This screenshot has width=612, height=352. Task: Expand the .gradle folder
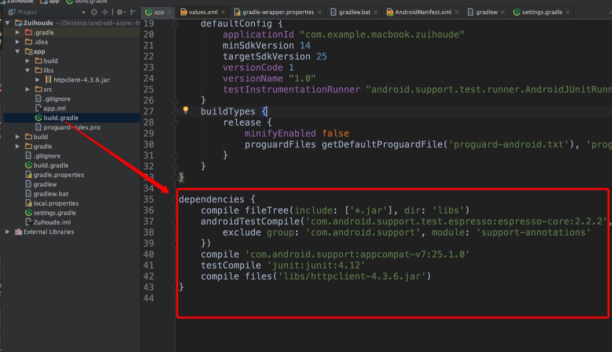pos(18,32)
